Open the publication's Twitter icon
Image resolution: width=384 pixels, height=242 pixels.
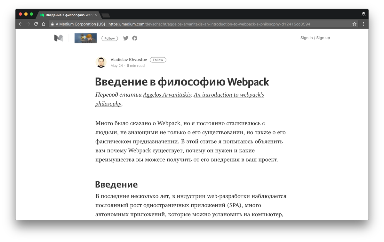pyautogui.click(x=126, y=38)
